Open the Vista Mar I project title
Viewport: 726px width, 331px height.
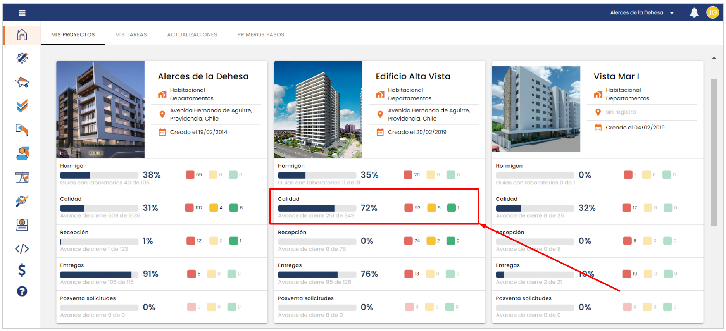tap(616, 76)
